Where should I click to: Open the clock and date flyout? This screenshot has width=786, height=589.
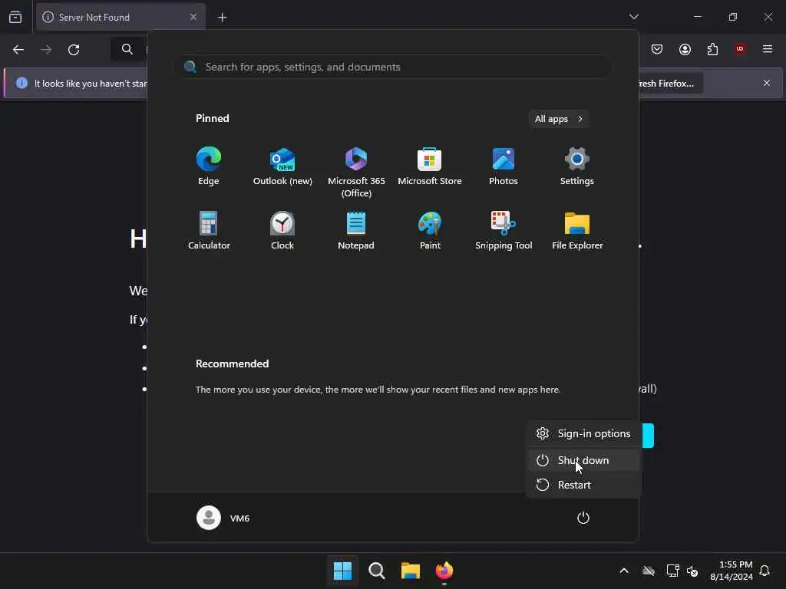click(x=732, y=571)
